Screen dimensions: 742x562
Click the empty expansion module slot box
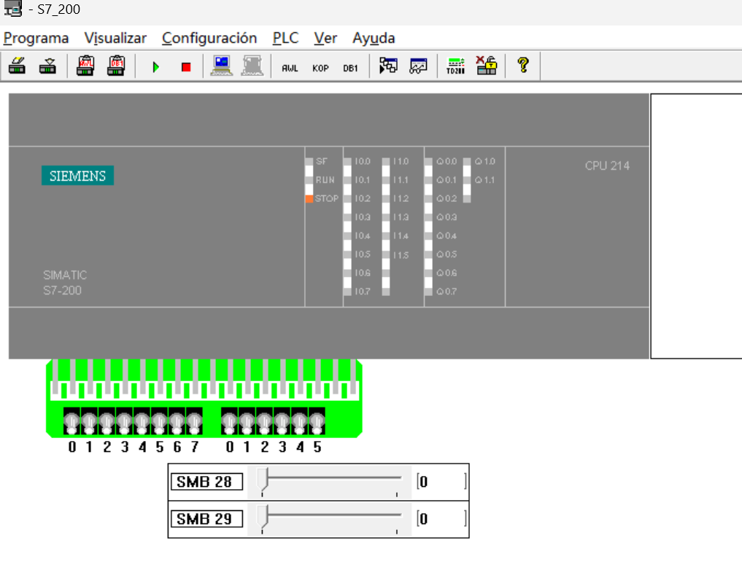click(696, 226)
